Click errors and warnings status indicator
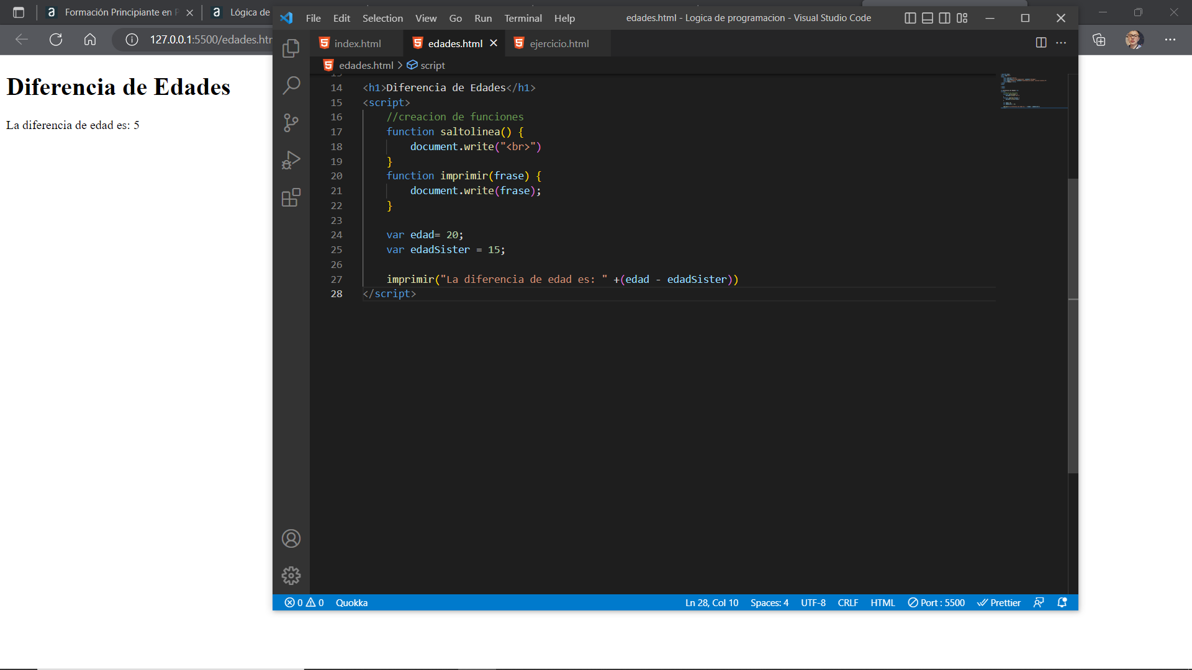This screenshot has width=1192, height=670. coord(304,602)
